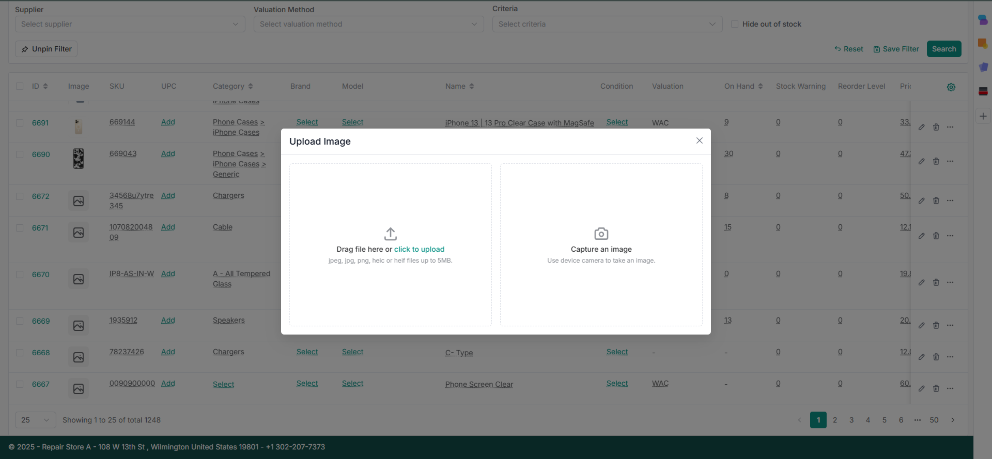Go to pagination page 2
The image size is (992, 459).
(834, 420)
